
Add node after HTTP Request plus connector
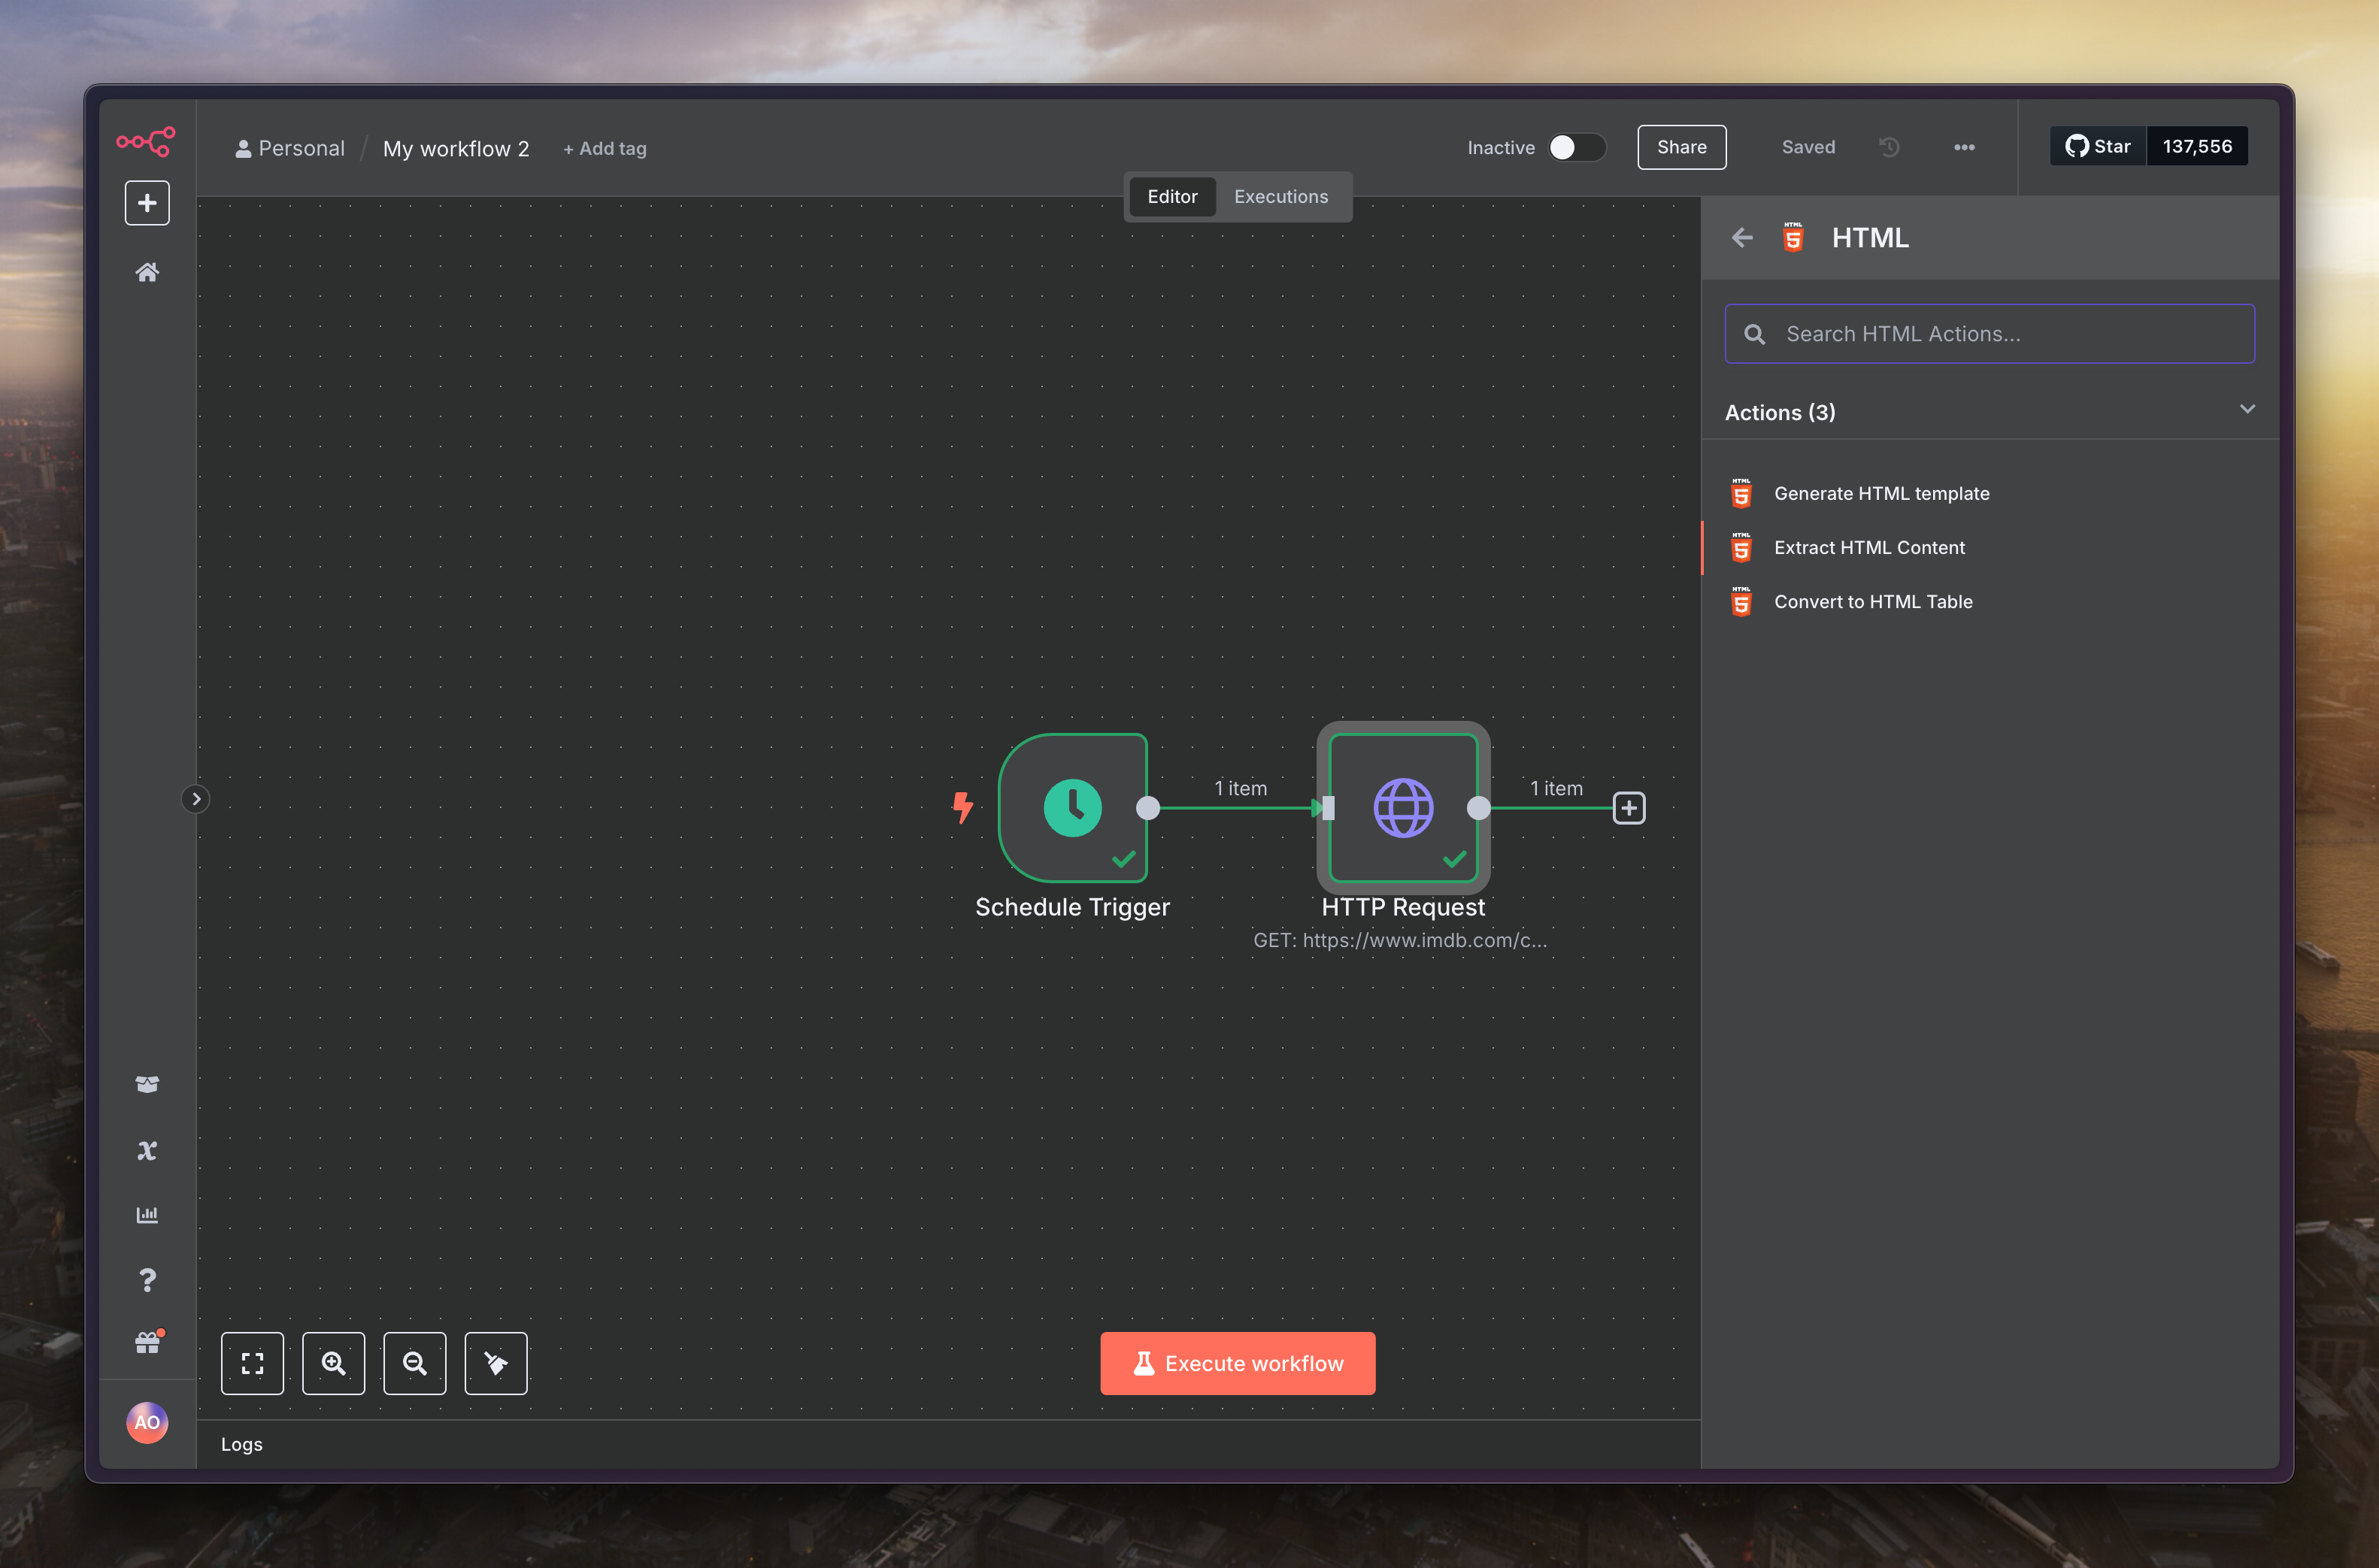(1629, 808)
